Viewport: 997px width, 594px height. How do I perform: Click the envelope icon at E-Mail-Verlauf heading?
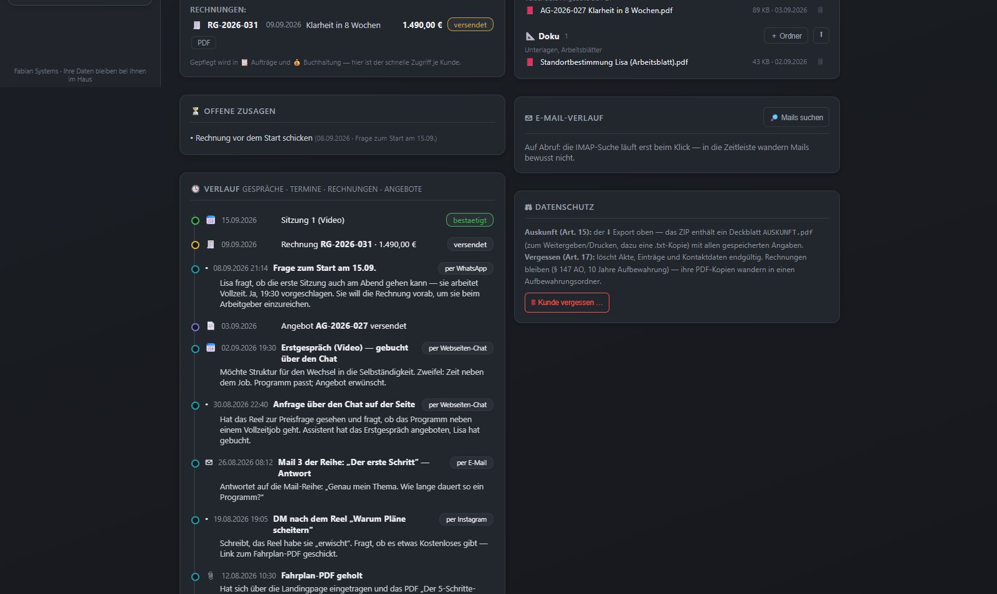[528, 118]
